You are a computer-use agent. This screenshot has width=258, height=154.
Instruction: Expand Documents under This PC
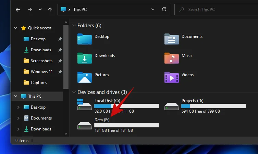tap(18, 118)
